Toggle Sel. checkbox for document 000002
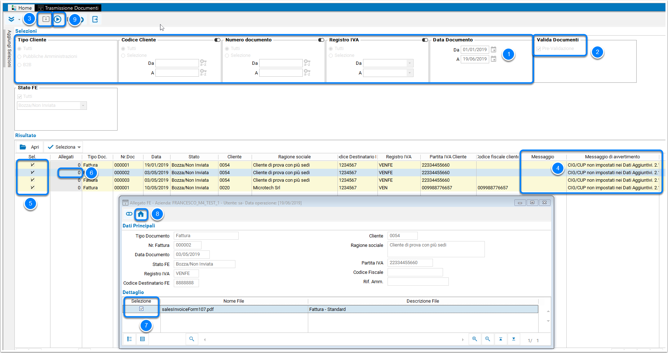The image size is (668, 353). [32, 172]
